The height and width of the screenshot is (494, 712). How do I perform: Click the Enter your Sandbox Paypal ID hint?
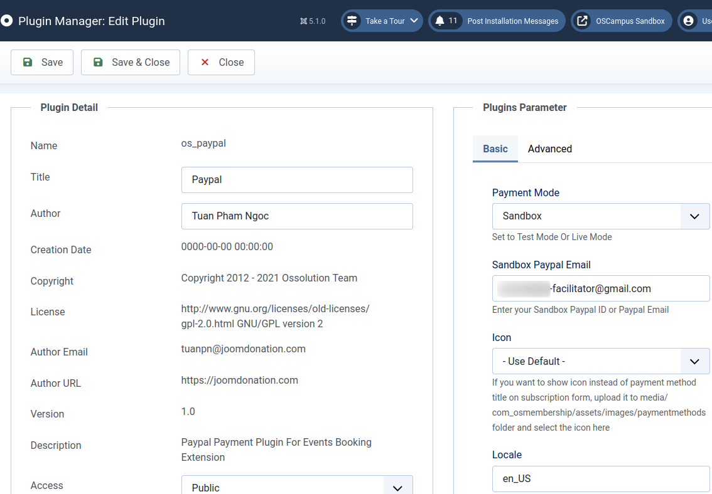(x=580, y=310)
